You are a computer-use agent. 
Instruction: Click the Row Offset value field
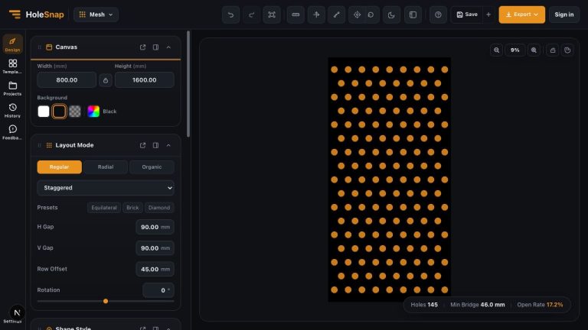(x=155, y=269)
